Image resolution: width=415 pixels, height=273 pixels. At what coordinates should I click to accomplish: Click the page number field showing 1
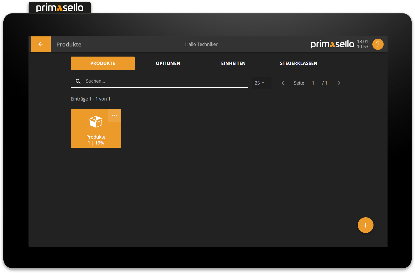(x=313, y=83)
